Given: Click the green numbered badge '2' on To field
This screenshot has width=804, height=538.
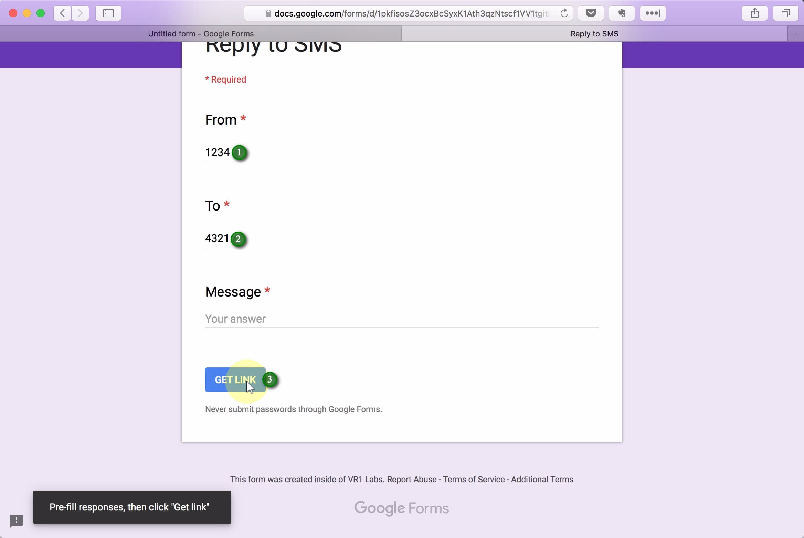Looking at the screenshot, I should click(238, 238).
